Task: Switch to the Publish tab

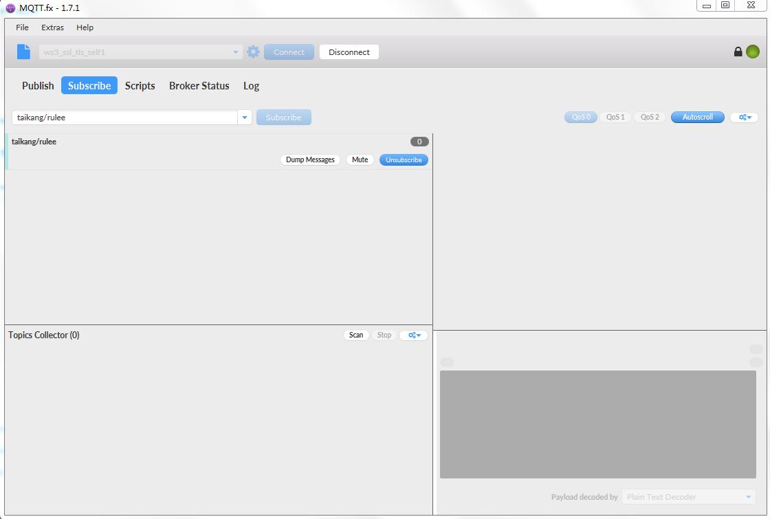Action: point(38,85)
